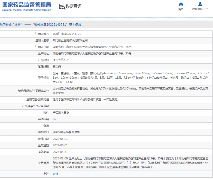Open the 详情 link at bottom
Image resolution: width=213 pixels, height=179 pixels.
pyautogui.click(x=56, y=174)
